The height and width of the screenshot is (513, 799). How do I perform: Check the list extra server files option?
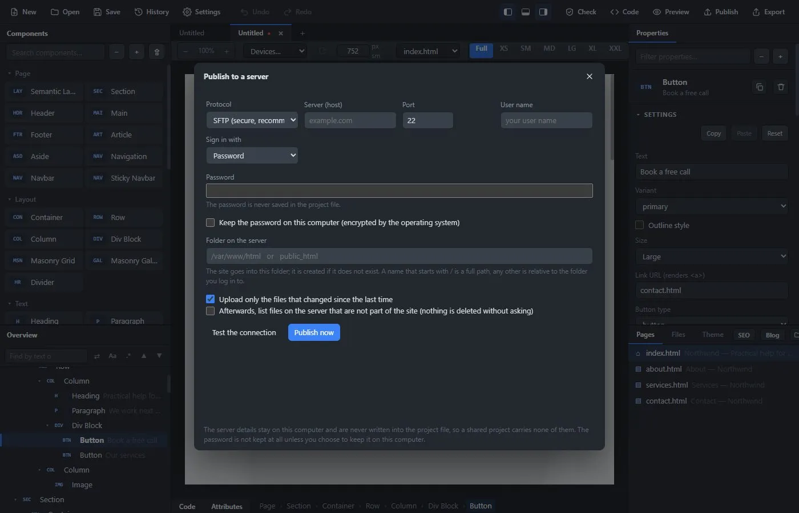pyautogui.click(x=211, y=311)
